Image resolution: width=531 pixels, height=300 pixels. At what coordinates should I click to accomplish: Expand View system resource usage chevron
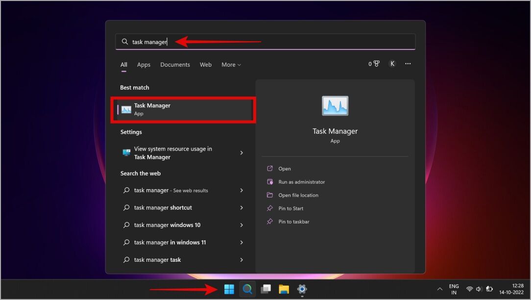click(x=241, y=153)
